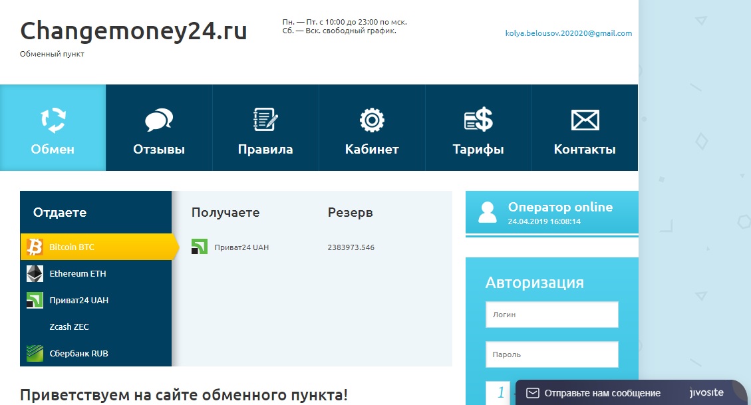
Task: Click the Логин input field
Action: point(551,315)
